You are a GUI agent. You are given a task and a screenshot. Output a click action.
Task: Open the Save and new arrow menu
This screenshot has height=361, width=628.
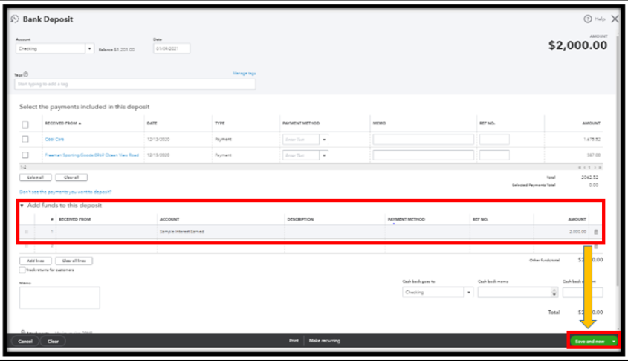tap(614, 342)
